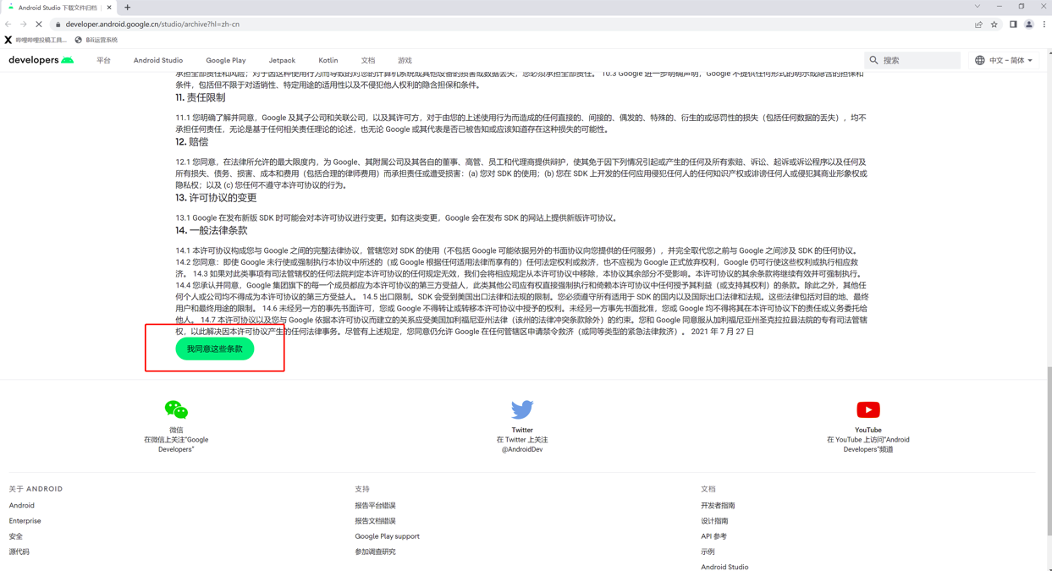Screen dimensions: 1052x571
Task: Open the 示例 footer link
Action: tap(708, 552)
